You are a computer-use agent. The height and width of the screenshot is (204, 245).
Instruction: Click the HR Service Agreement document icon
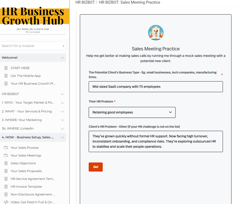pyautogui.click(x=6, y=179)
